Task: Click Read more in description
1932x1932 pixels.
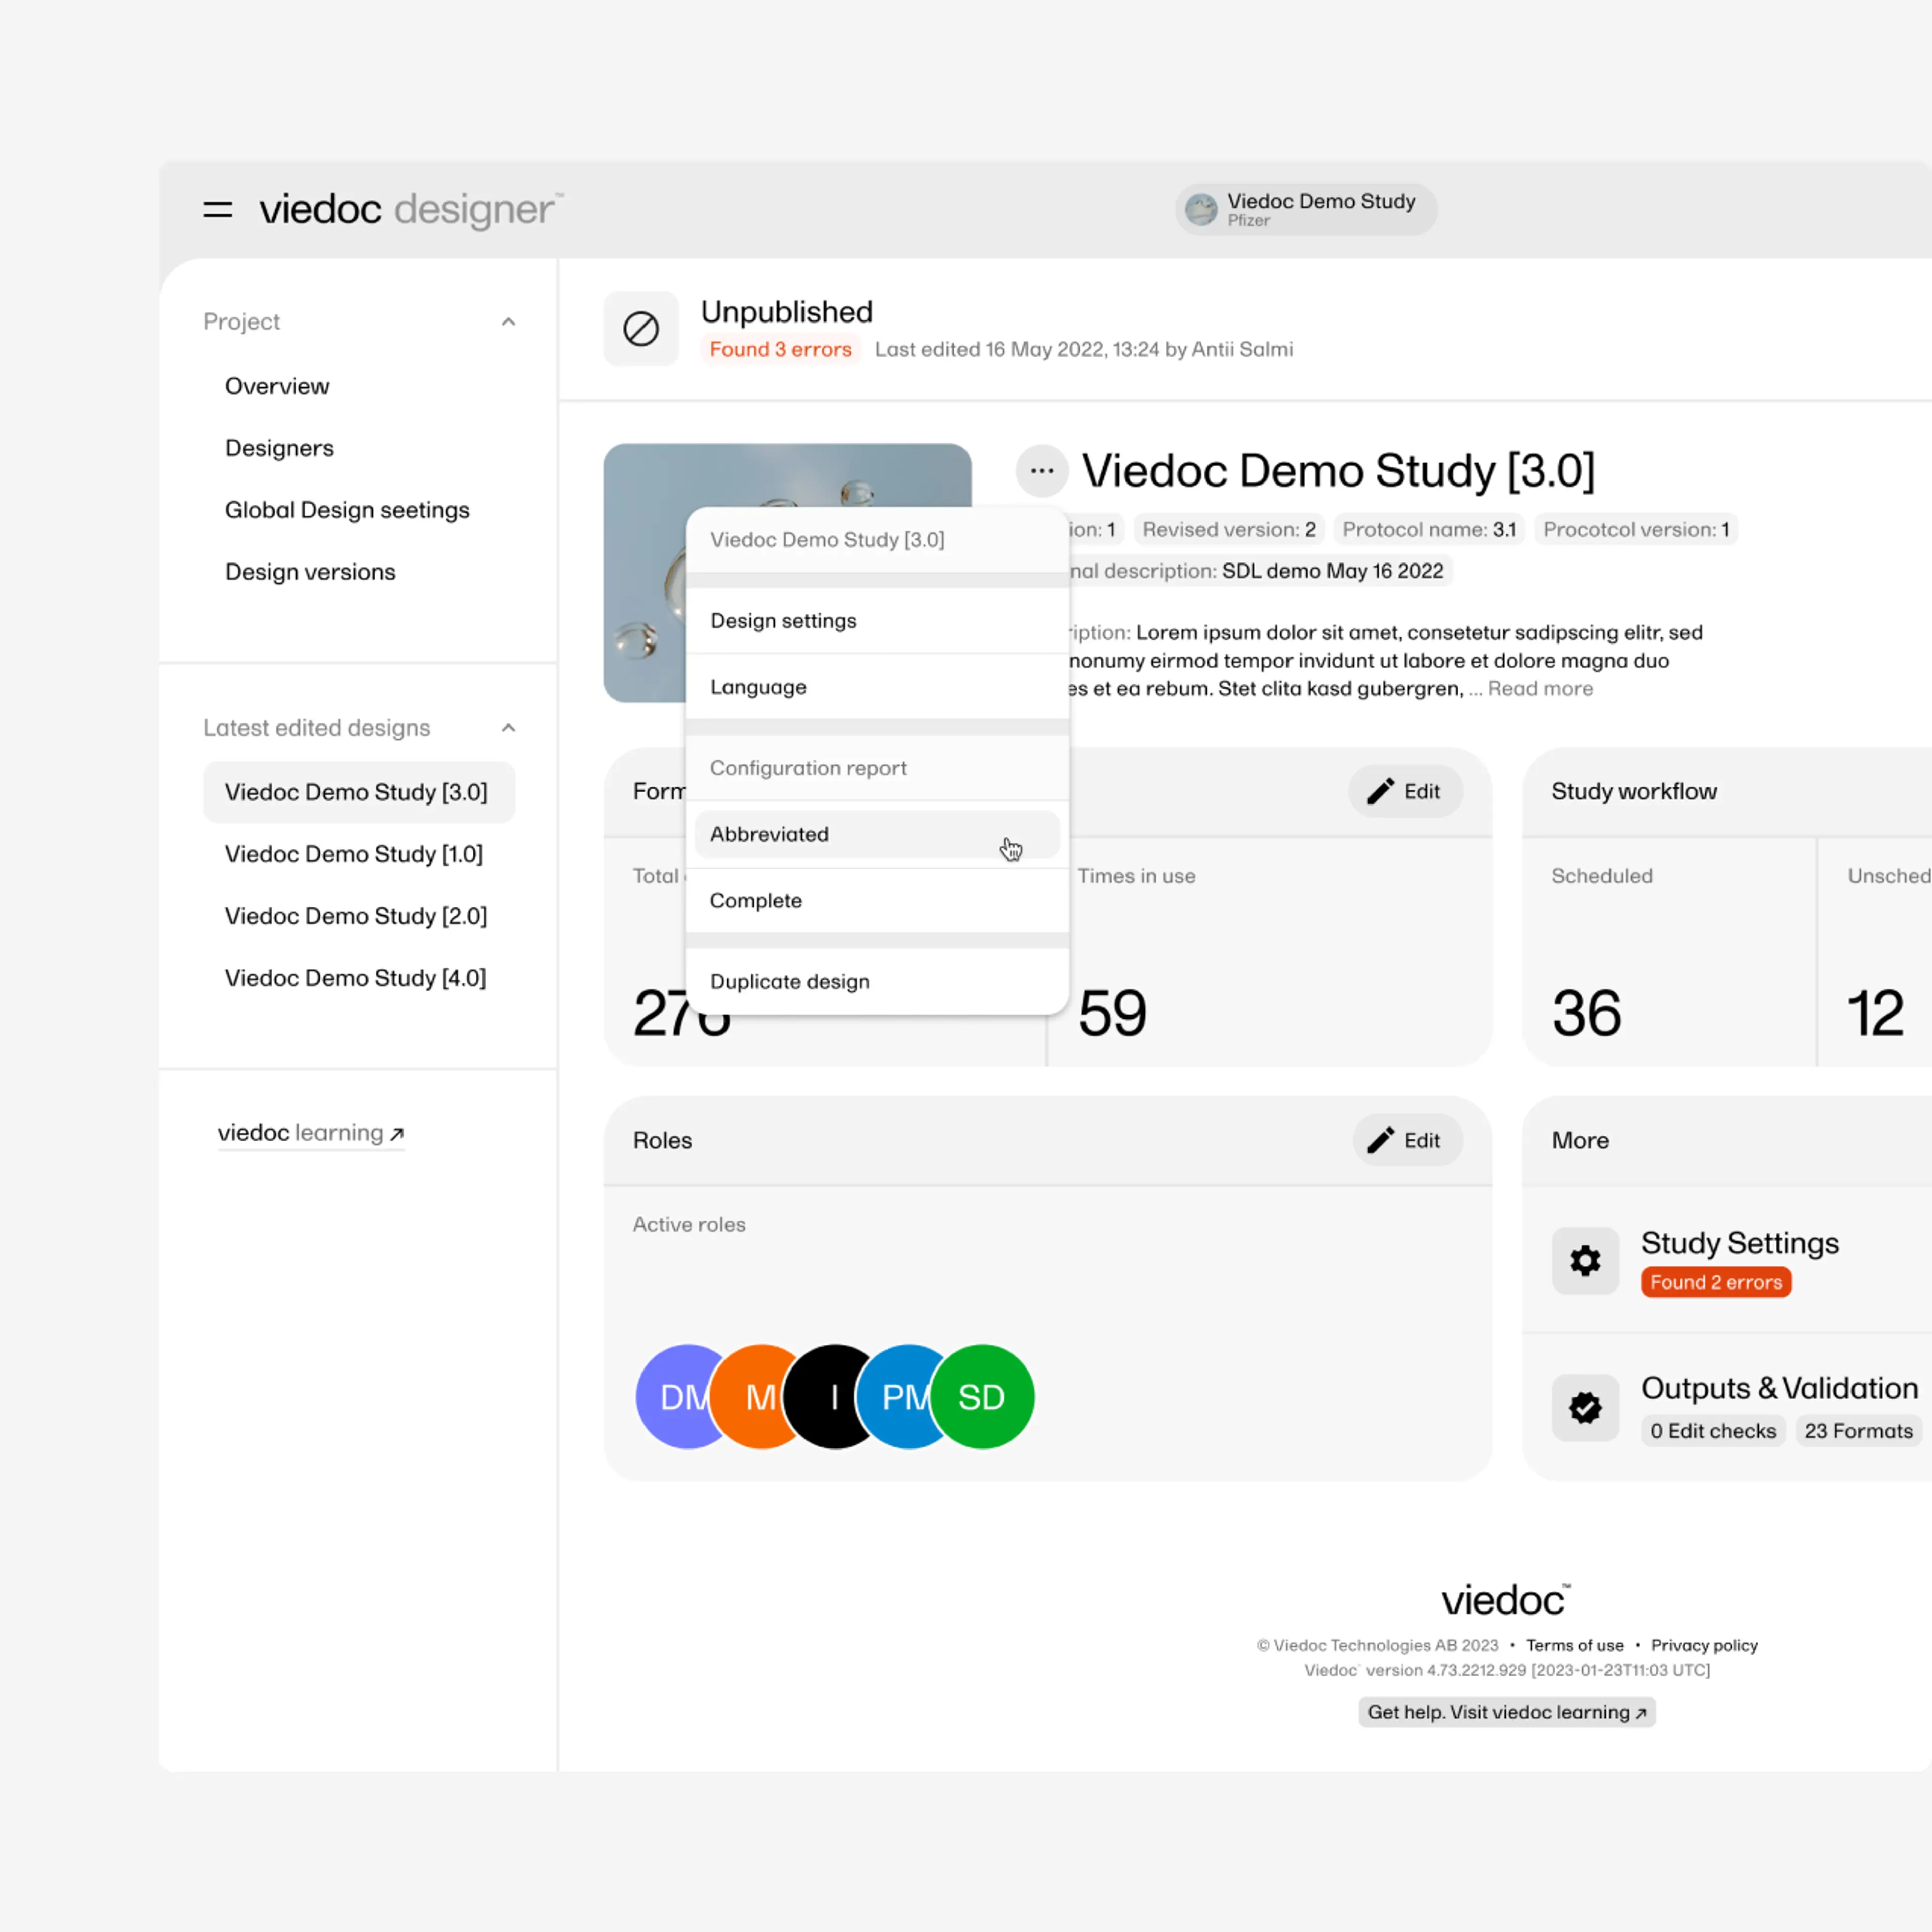Action: click(x=1540, y=688)
